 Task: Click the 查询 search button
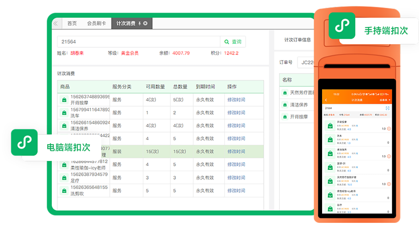pyautogui.click(x=233, y=42)
